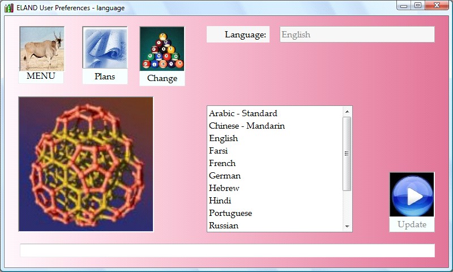Click the ELAND app icon in title bar

pos(8,7)
